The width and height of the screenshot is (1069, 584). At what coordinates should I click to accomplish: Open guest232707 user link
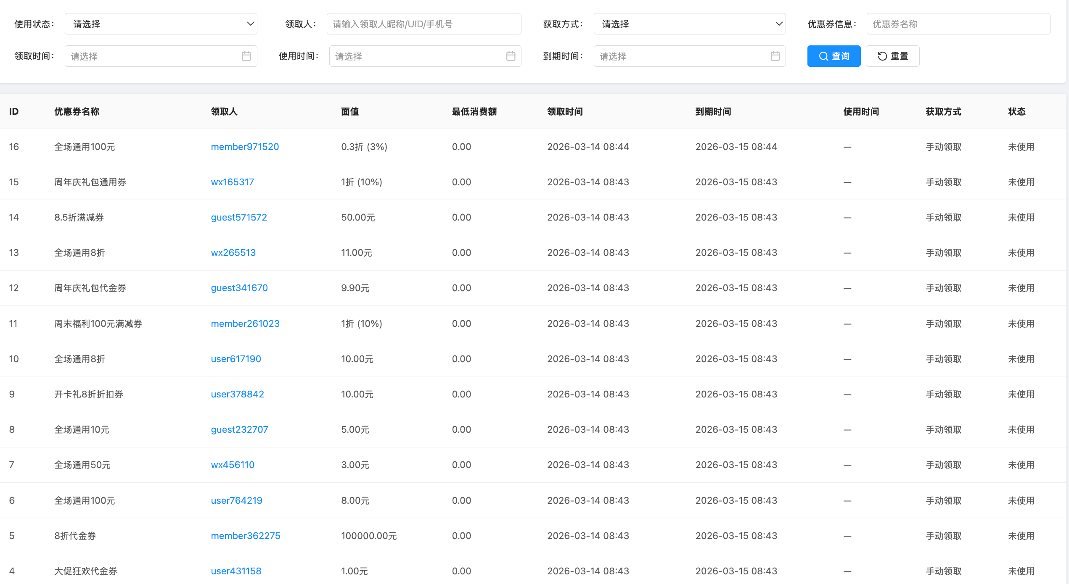tap(239, 429)
